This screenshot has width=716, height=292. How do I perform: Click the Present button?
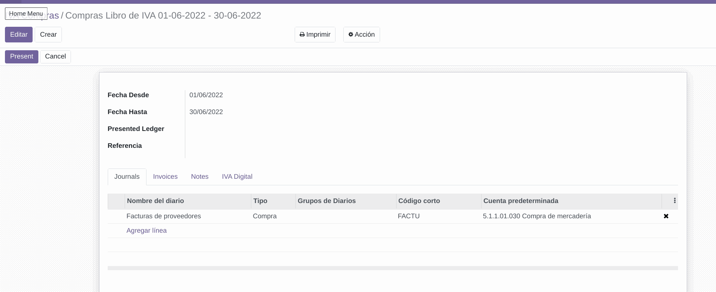[21, 56]
